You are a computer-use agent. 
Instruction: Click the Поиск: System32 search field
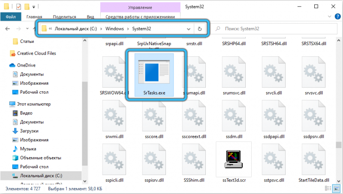(x=275, y=29)
